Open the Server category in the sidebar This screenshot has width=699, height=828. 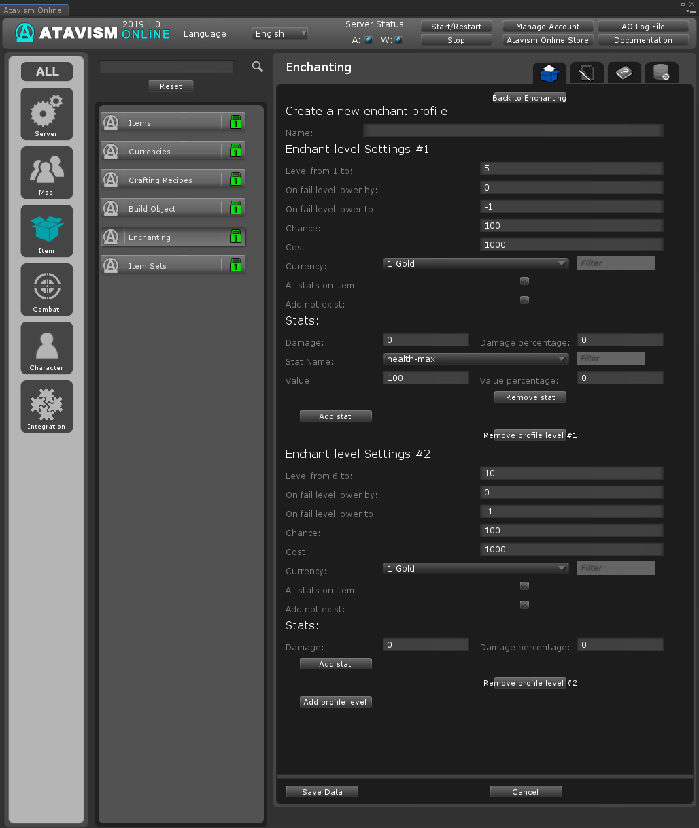click(x=46, y=114)
